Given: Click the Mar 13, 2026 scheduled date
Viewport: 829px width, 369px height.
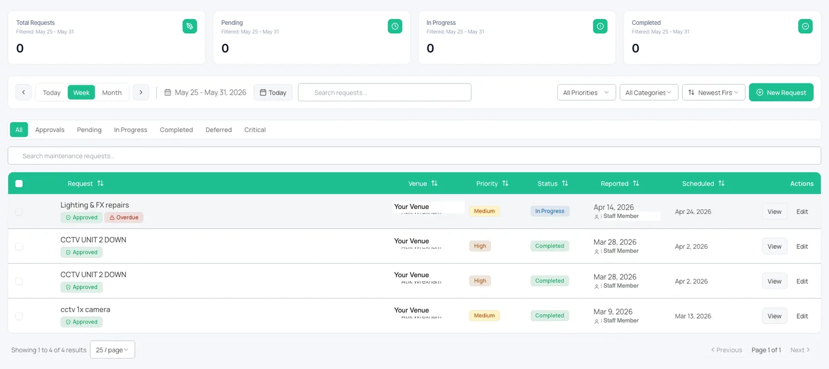Looking at the screenshot, I should pyautogui.click(x=693, y=316).
